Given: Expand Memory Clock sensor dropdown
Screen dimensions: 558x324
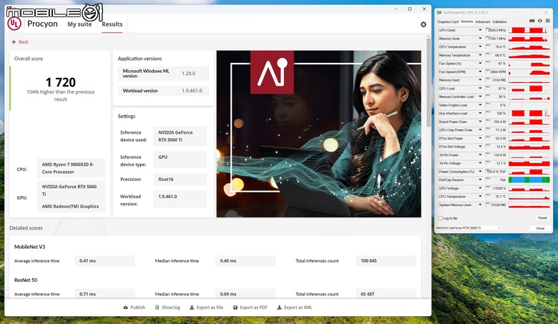Looking at the screenshot, I should (x=480, y=39).
